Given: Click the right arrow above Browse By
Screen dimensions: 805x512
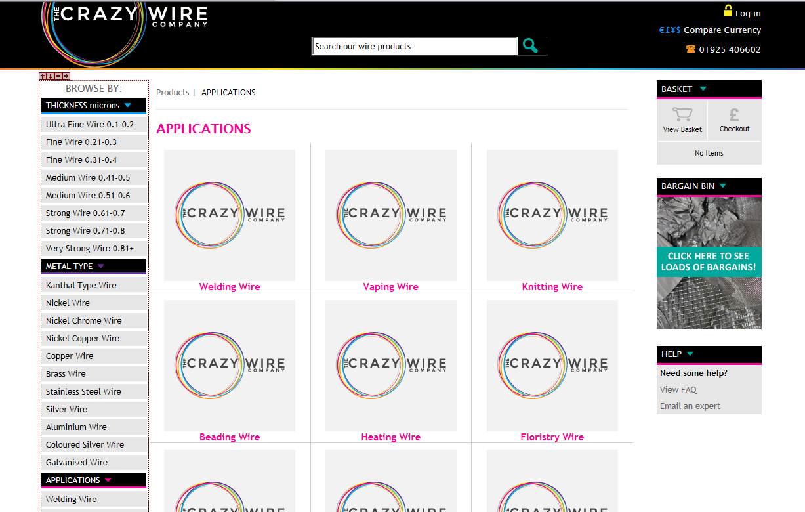Looking at the screenshot, I should point(66,76).
